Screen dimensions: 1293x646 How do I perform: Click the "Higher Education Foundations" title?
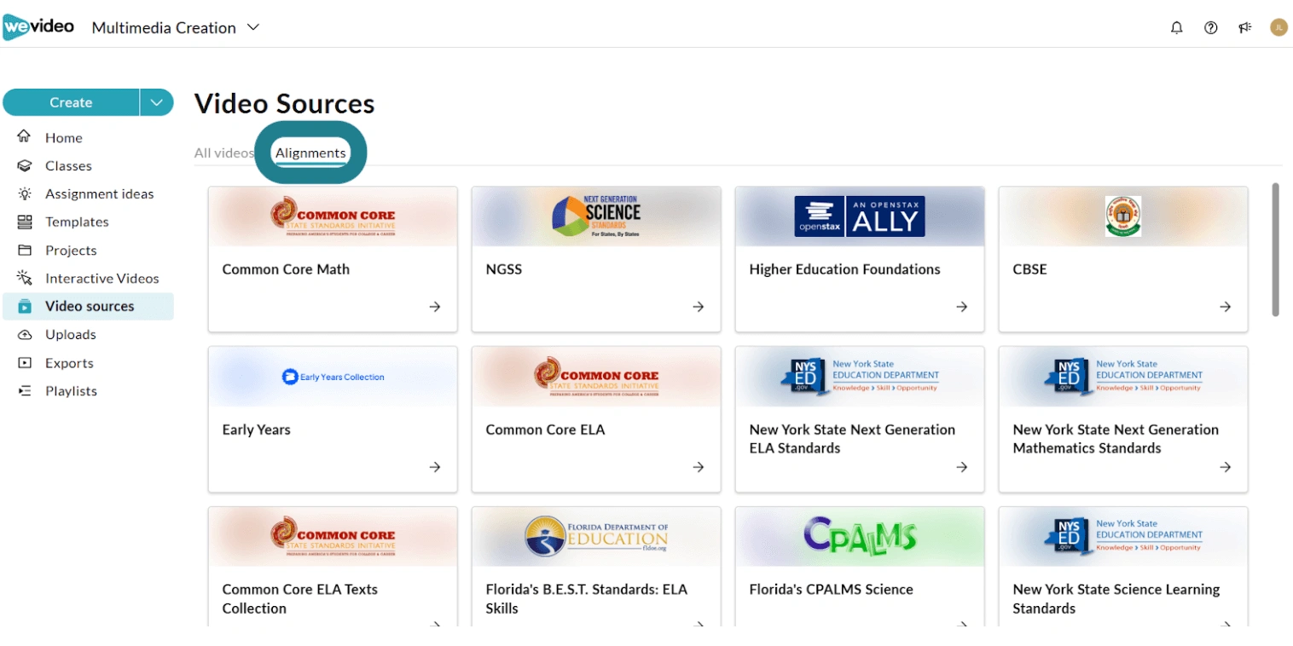click(844, 269)
